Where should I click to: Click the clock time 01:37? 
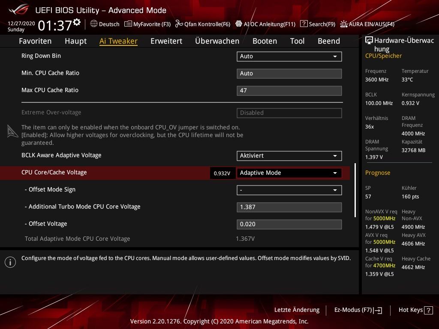coord(55,26)
